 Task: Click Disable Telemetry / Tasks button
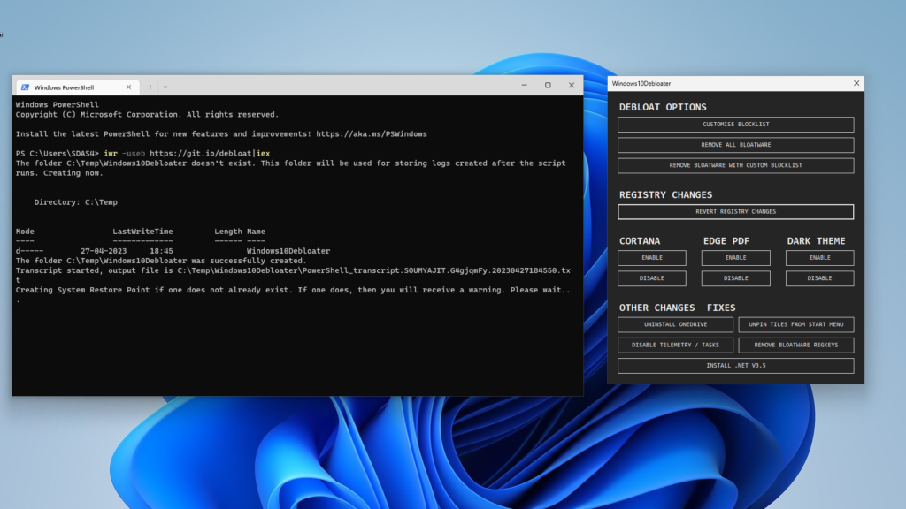click(675, 346)
